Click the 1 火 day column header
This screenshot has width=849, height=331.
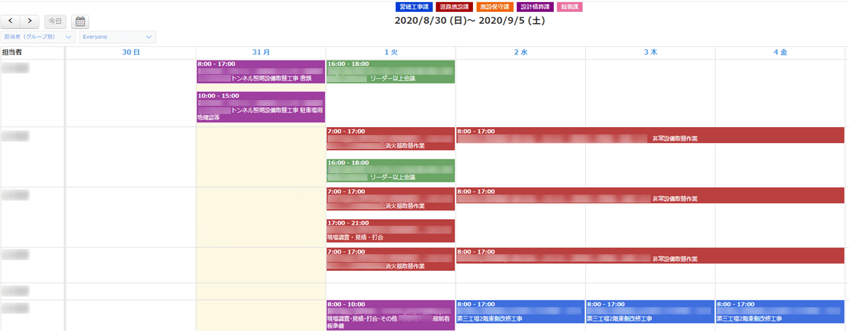pyautogui.click(x=391, y=52)
